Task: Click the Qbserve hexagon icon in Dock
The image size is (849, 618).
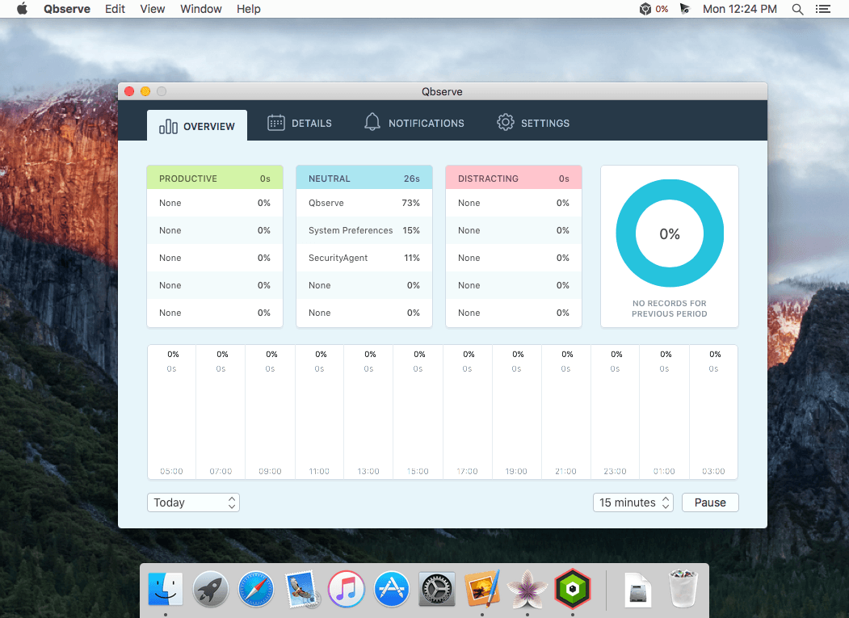Action: (572, 588)
